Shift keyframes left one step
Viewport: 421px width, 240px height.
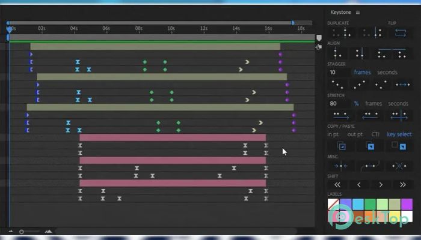[359, 185]
